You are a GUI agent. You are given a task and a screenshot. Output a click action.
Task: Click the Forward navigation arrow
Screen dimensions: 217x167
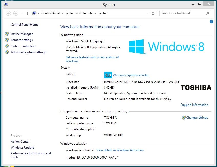16,13
